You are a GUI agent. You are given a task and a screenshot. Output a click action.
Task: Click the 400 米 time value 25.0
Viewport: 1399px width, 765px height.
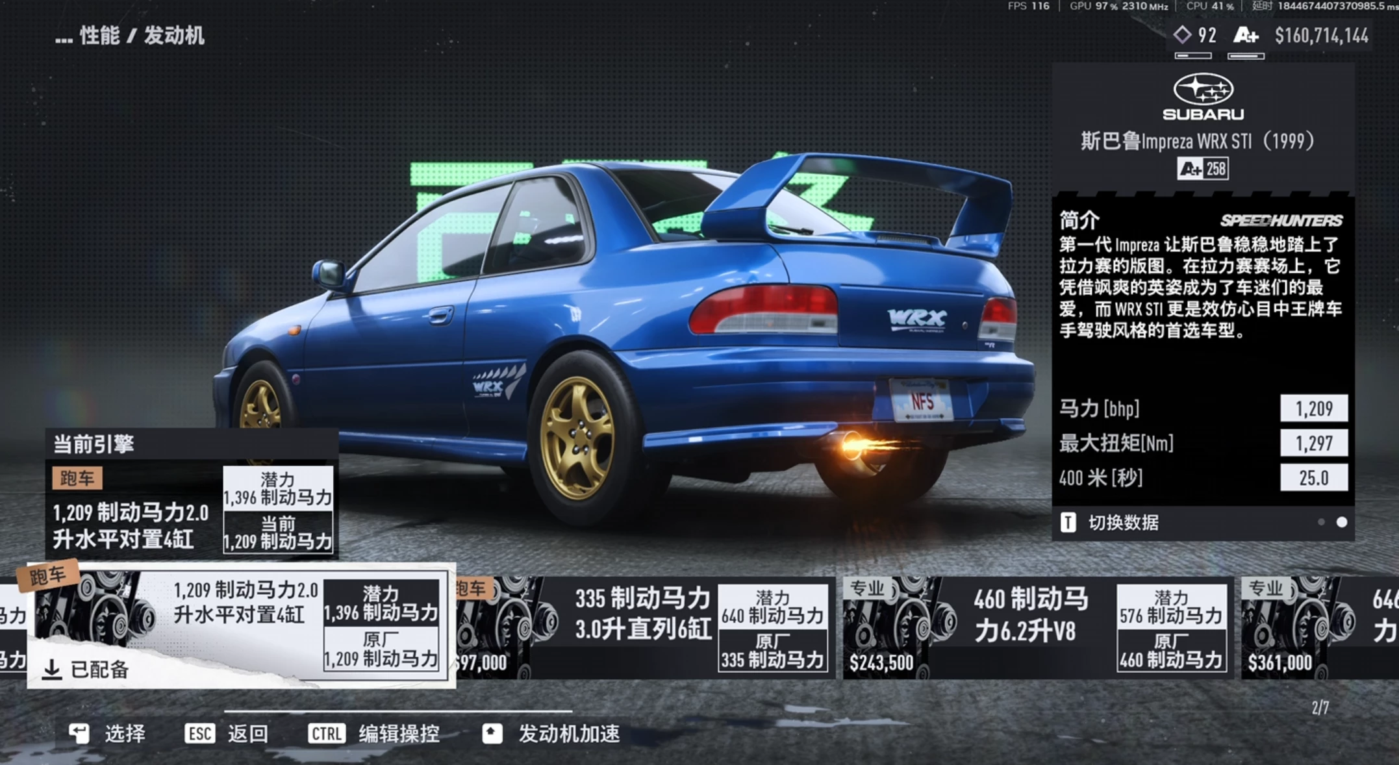tap(1314, 478)
